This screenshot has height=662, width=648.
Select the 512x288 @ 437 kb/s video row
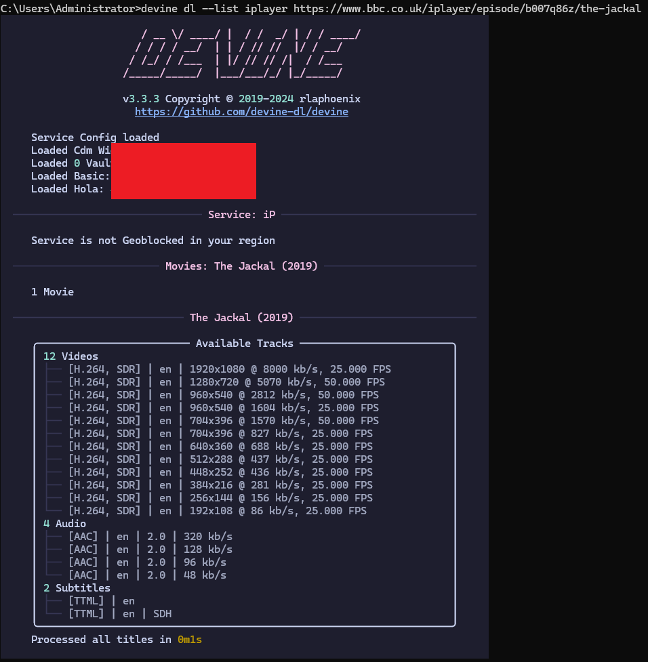tap(220, 459)
